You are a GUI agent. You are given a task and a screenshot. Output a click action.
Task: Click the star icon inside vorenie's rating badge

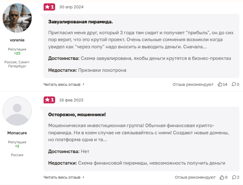point(47,7)
